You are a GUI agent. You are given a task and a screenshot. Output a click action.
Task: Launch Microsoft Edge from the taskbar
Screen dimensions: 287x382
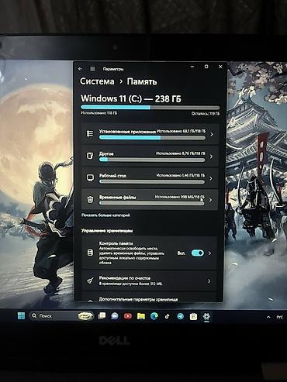154,316
